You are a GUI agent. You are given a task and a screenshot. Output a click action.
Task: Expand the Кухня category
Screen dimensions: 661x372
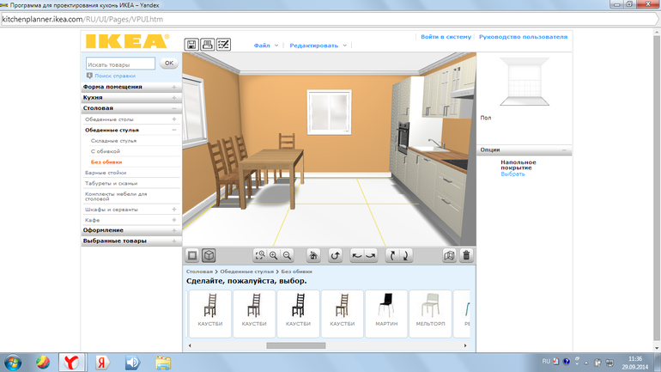pos(129,98)
